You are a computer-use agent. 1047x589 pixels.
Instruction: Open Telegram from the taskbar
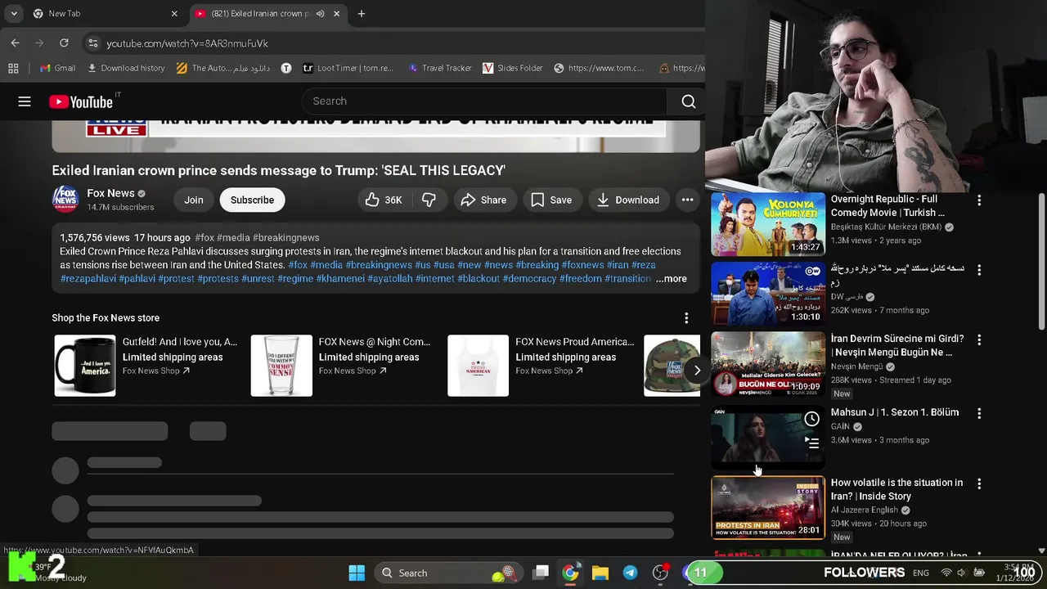point(630,573)
